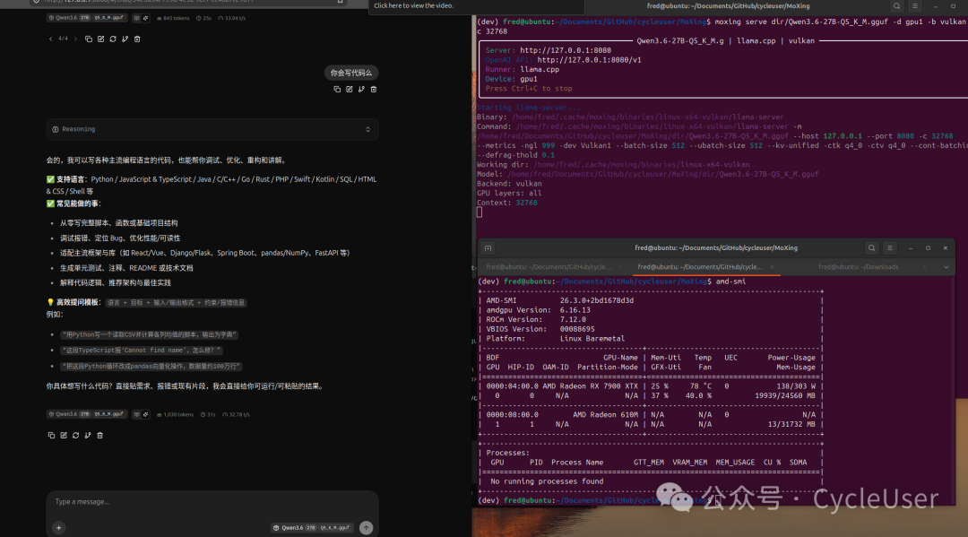Regenerate the bottom assistant response
Image resolution: width=968 pixels, height=537 pixels.
point(76,435)
